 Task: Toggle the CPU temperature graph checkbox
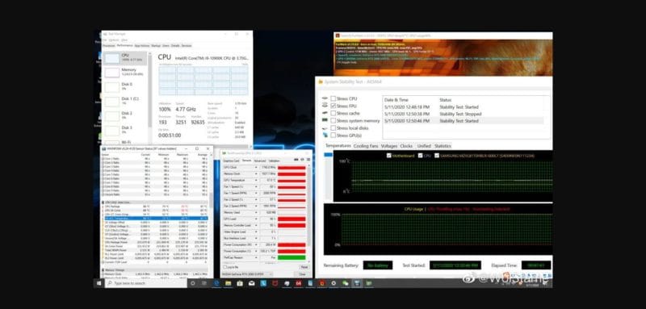point(420,156)
